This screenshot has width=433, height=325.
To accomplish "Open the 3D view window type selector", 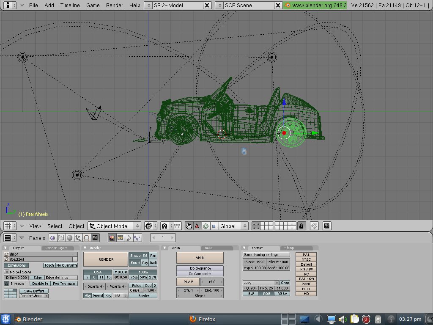I will 10,226.
